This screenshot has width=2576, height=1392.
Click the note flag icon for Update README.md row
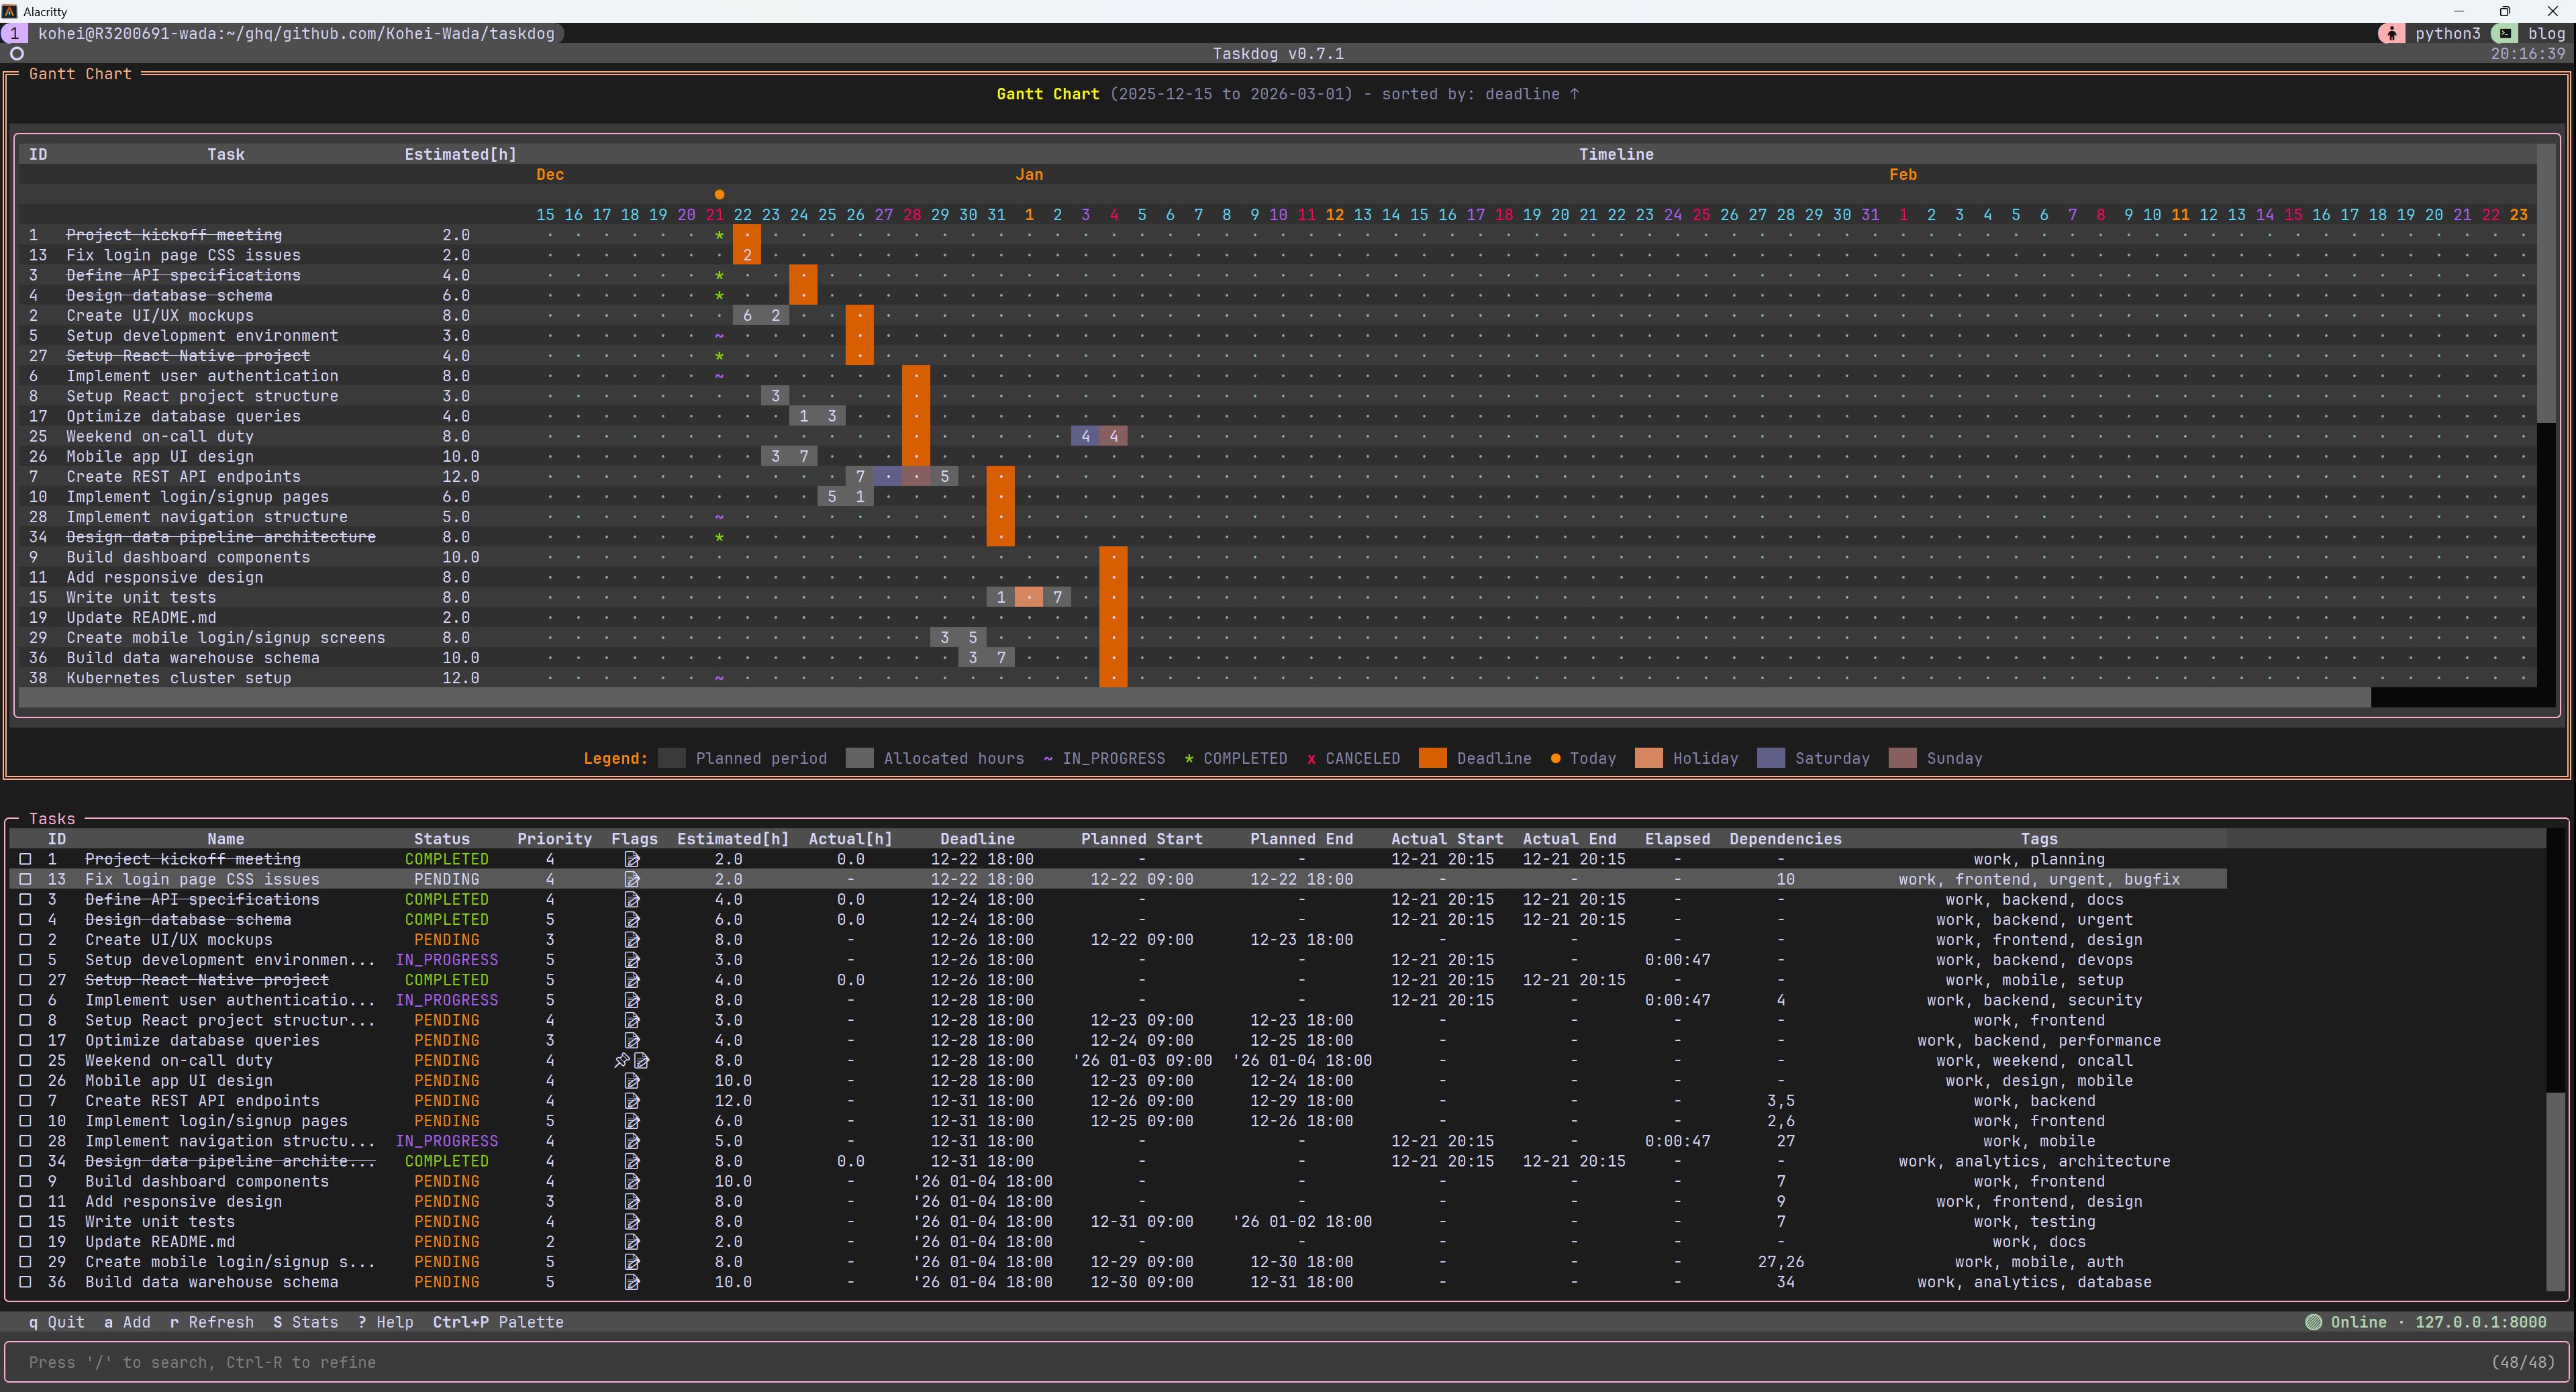(x=632, y=1242)
